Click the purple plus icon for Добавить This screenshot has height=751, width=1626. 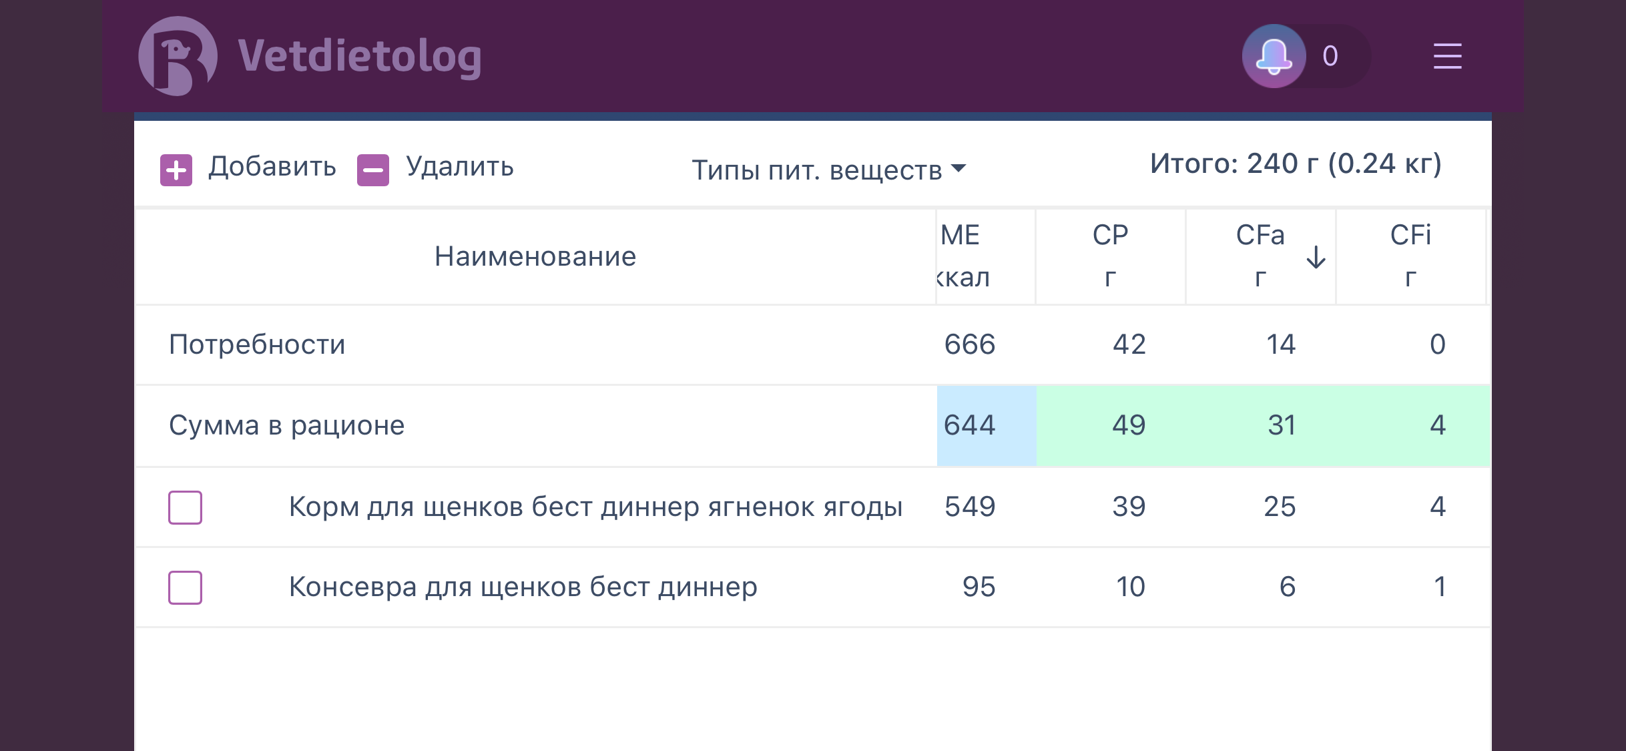(x=176, y=170)
